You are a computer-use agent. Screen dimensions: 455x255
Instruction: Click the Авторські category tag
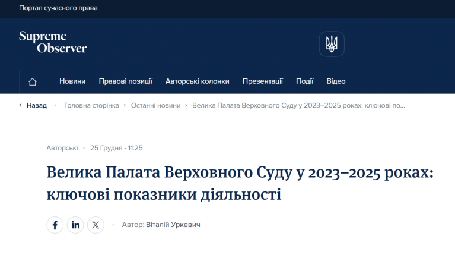62,148
